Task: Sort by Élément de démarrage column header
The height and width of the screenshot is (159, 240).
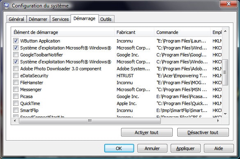Action: click(x=63, y=32)
